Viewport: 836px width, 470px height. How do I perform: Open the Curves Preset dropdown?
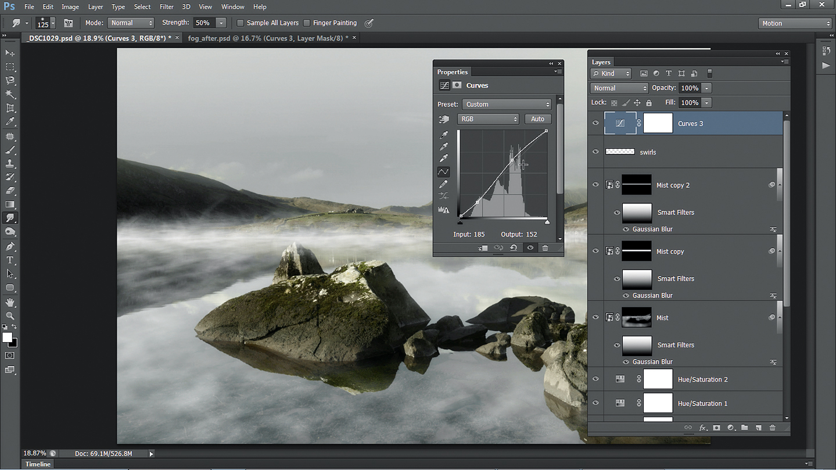click(507, 105)
